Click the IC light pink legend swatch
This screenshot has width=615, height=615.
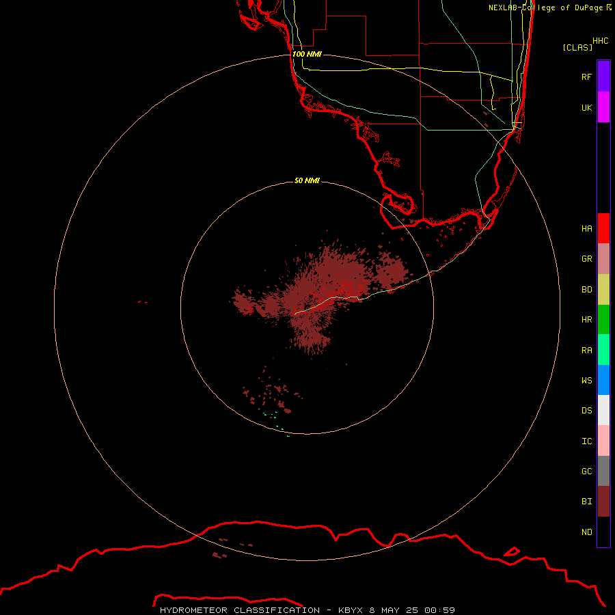pyautogui.click(x=603, y=441)
